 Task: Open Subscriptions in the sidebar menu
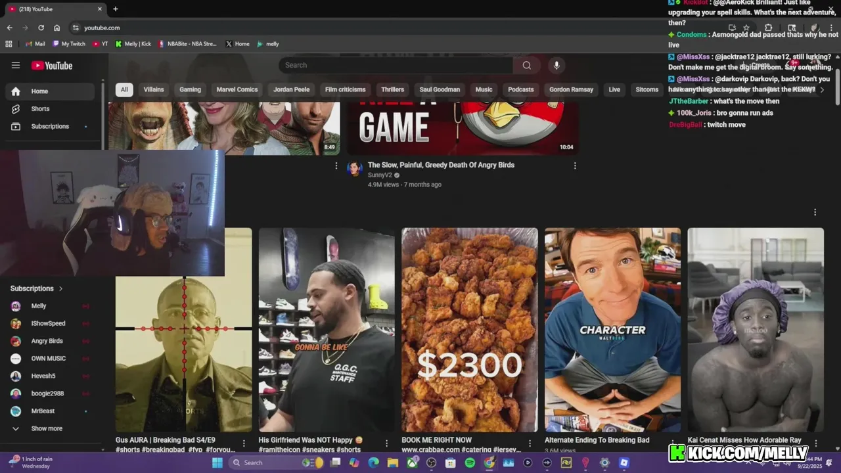coord(50,126)
